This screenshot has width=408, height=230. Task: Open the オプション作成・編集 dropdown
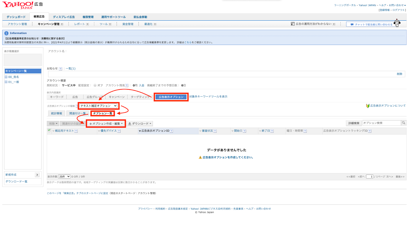[x=106, y=124]
